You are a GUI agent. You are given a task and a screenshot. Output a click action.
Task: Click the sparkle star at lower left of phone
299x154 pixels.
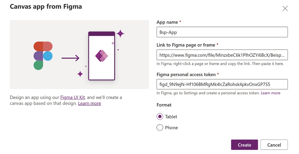coord(80,74)
